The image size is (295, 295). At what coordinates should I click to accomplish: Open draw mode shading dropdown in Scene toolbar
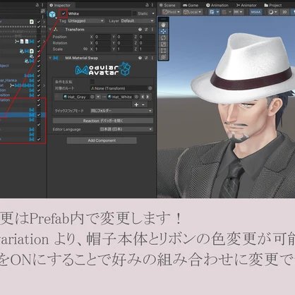click(x=272, y=12)
